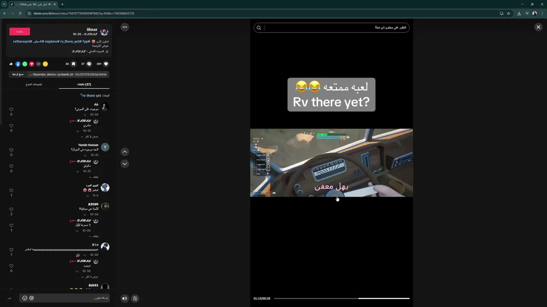Go back in Chrome
This screenshot has height=307, width=547.
[x=5, y=13]
